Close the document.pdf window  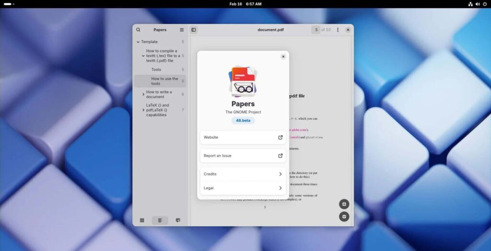348,30
